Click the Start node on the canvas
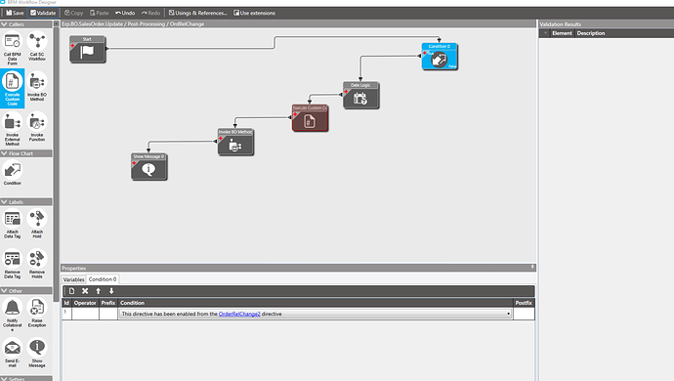 pyautogui.click(x=88, y=49)
